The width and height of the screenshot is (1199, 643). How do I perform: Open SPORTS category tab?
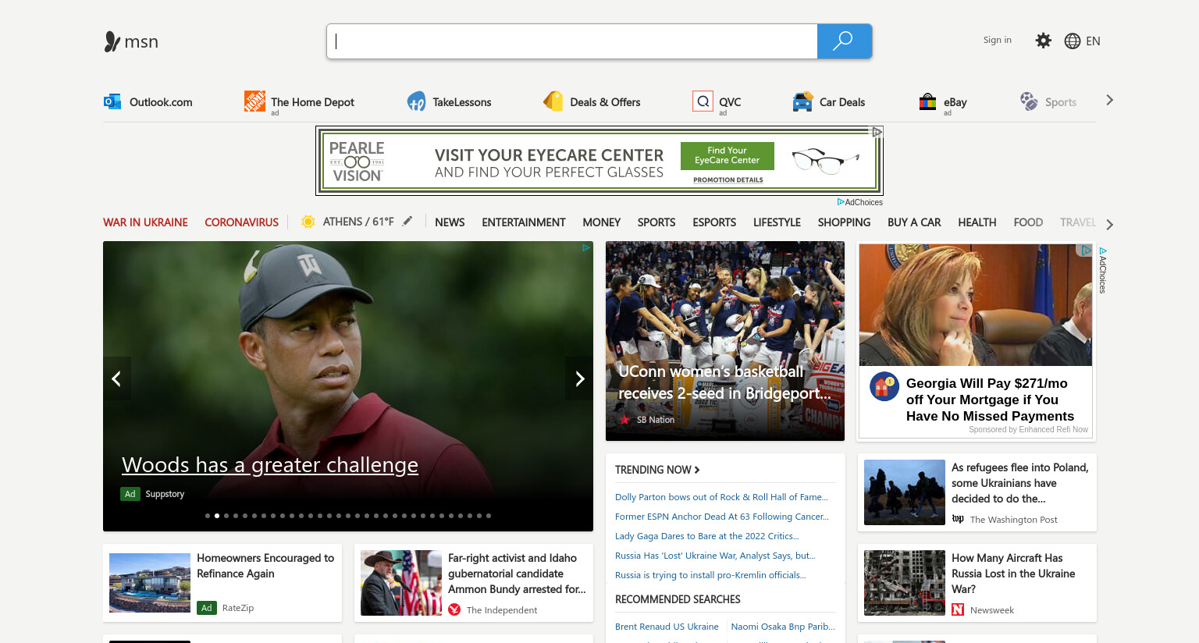pyautogui.click(x=656, y=222)
